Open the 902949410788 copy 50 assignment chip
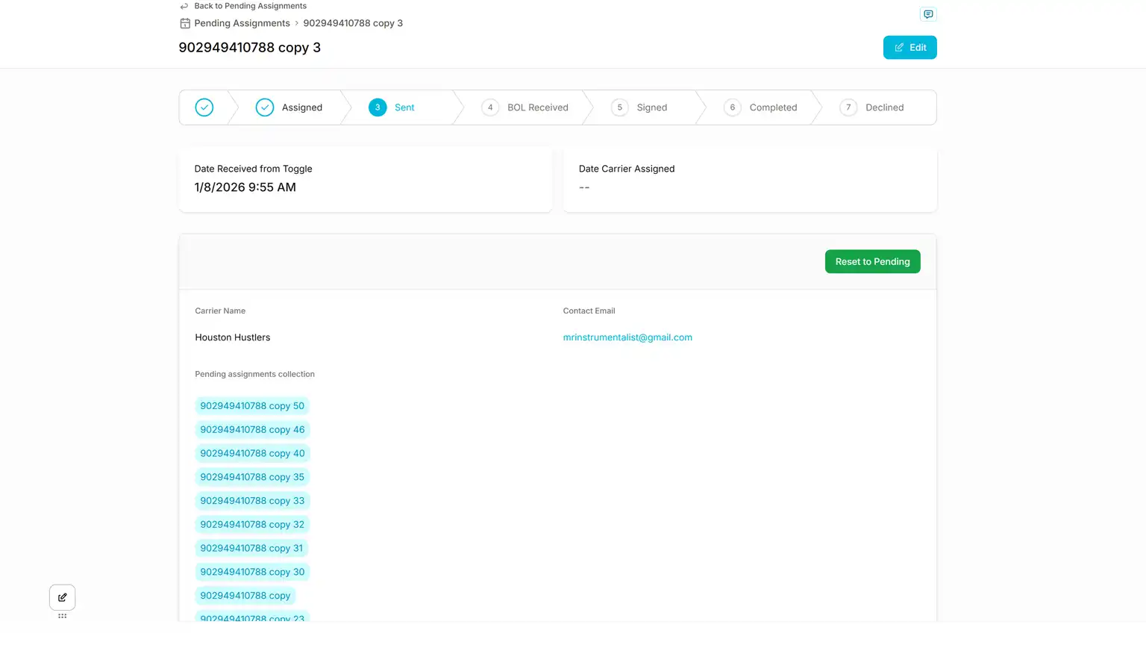The width and height of the screenshot is (1146, 645). point(252,405)
